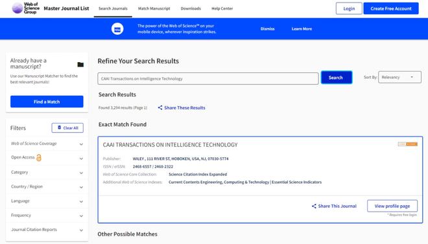This screenshot has width=428, height=244.
Task: Click the Web of Science Group logo
Action: (26, 8)
